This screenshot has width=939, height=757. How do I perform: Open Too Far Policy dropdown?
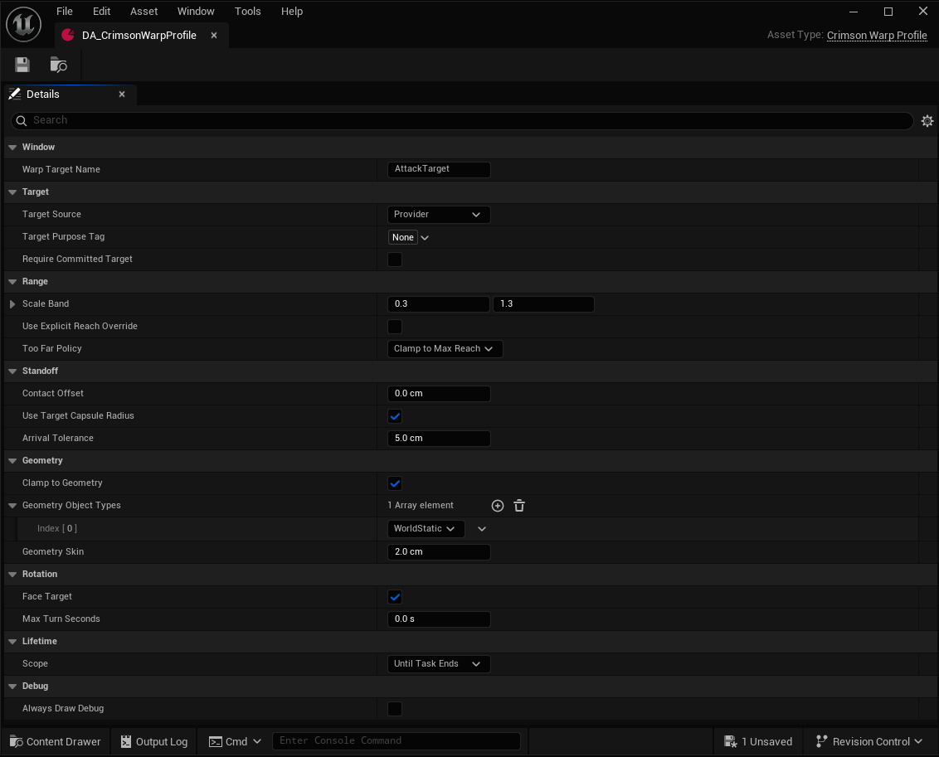[x=445, y=349]
